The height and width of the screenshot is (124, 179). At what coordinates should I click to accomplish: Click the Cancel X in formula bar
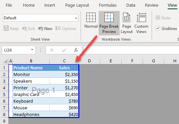pos(52,50)
